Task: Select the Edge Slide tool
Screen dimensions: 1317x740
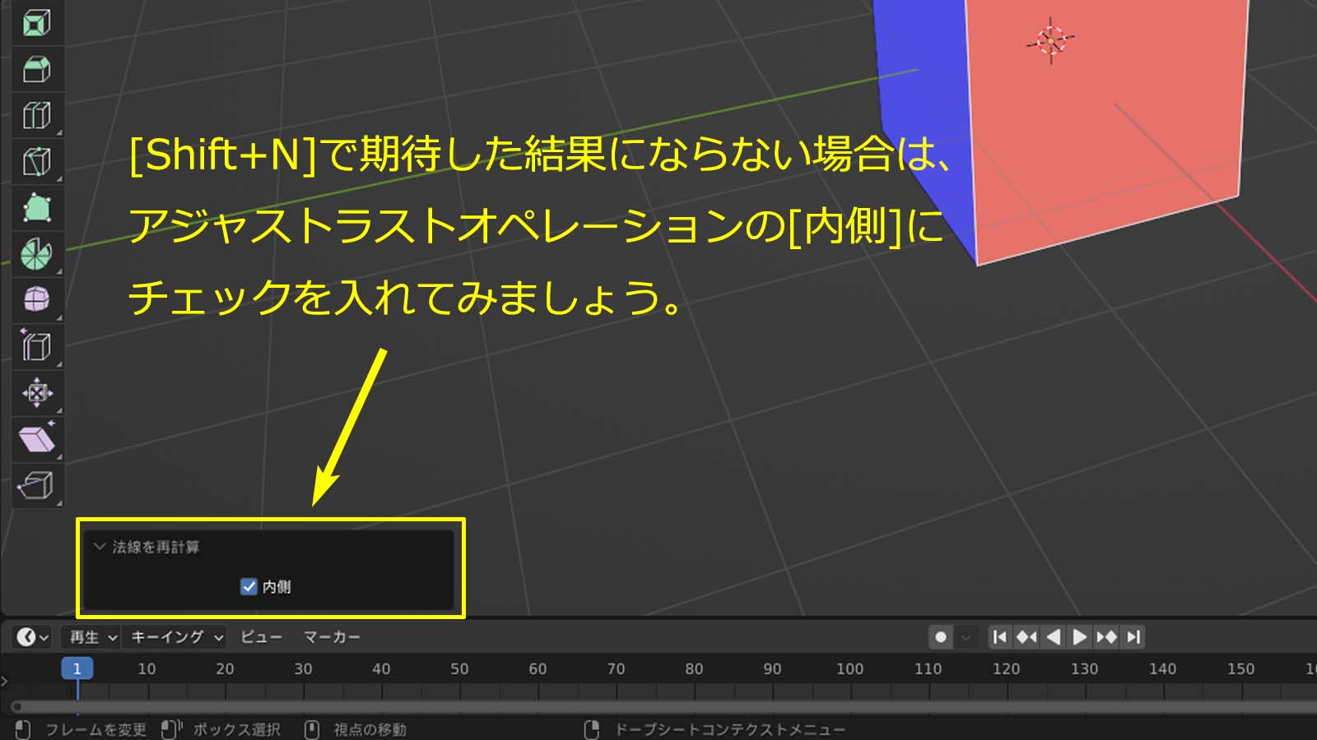Action: [36, 346]
